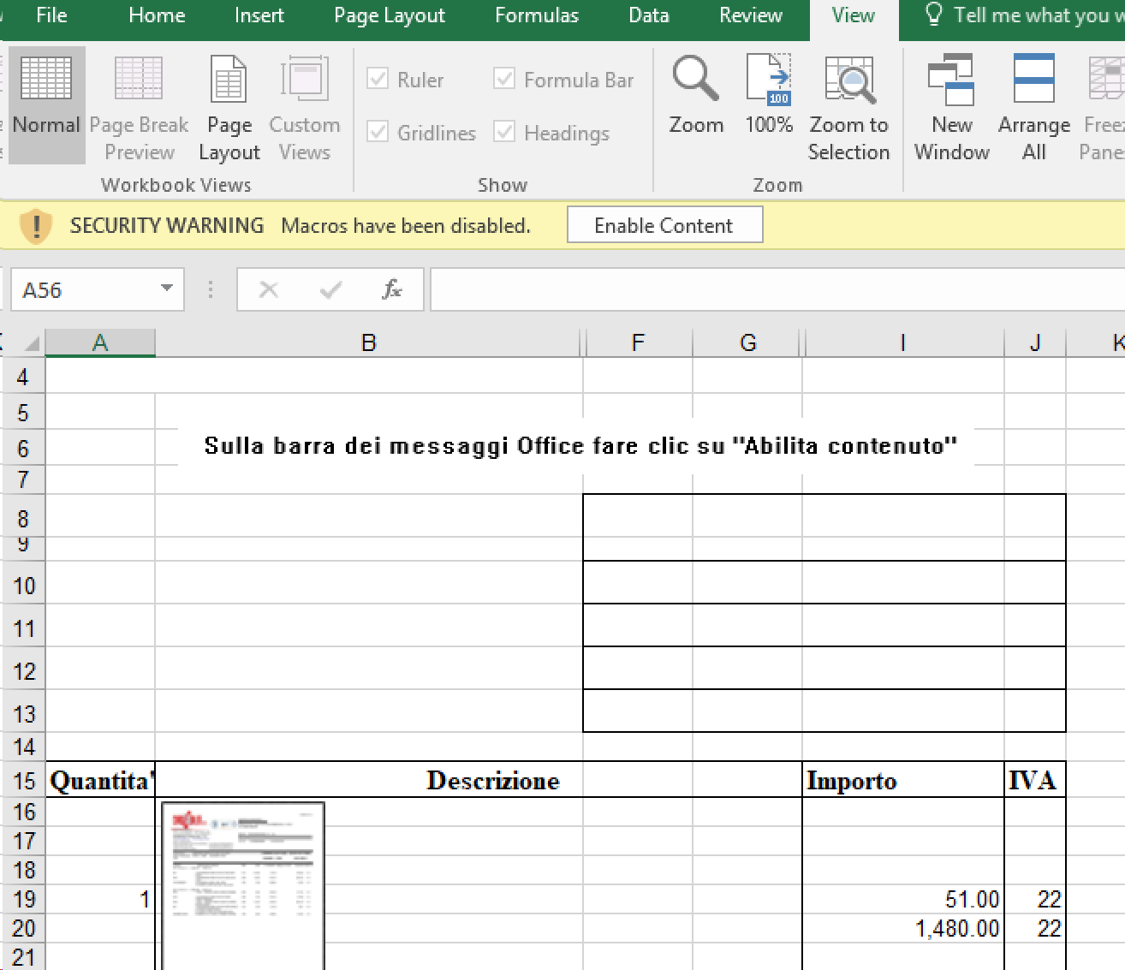Uncheck the Ruler option

(x=379, y=79)
